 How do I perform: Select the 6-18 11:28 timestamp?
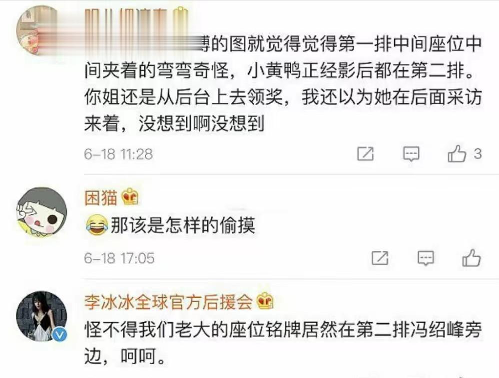pos(118,154)
